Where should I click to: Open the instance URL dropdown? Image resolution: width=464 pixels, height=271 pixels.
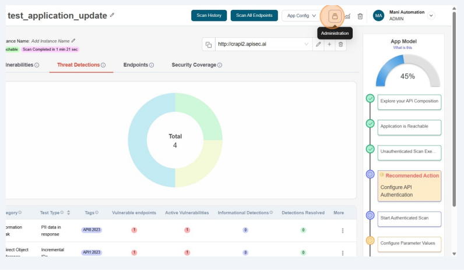click(x=307, y=44)
